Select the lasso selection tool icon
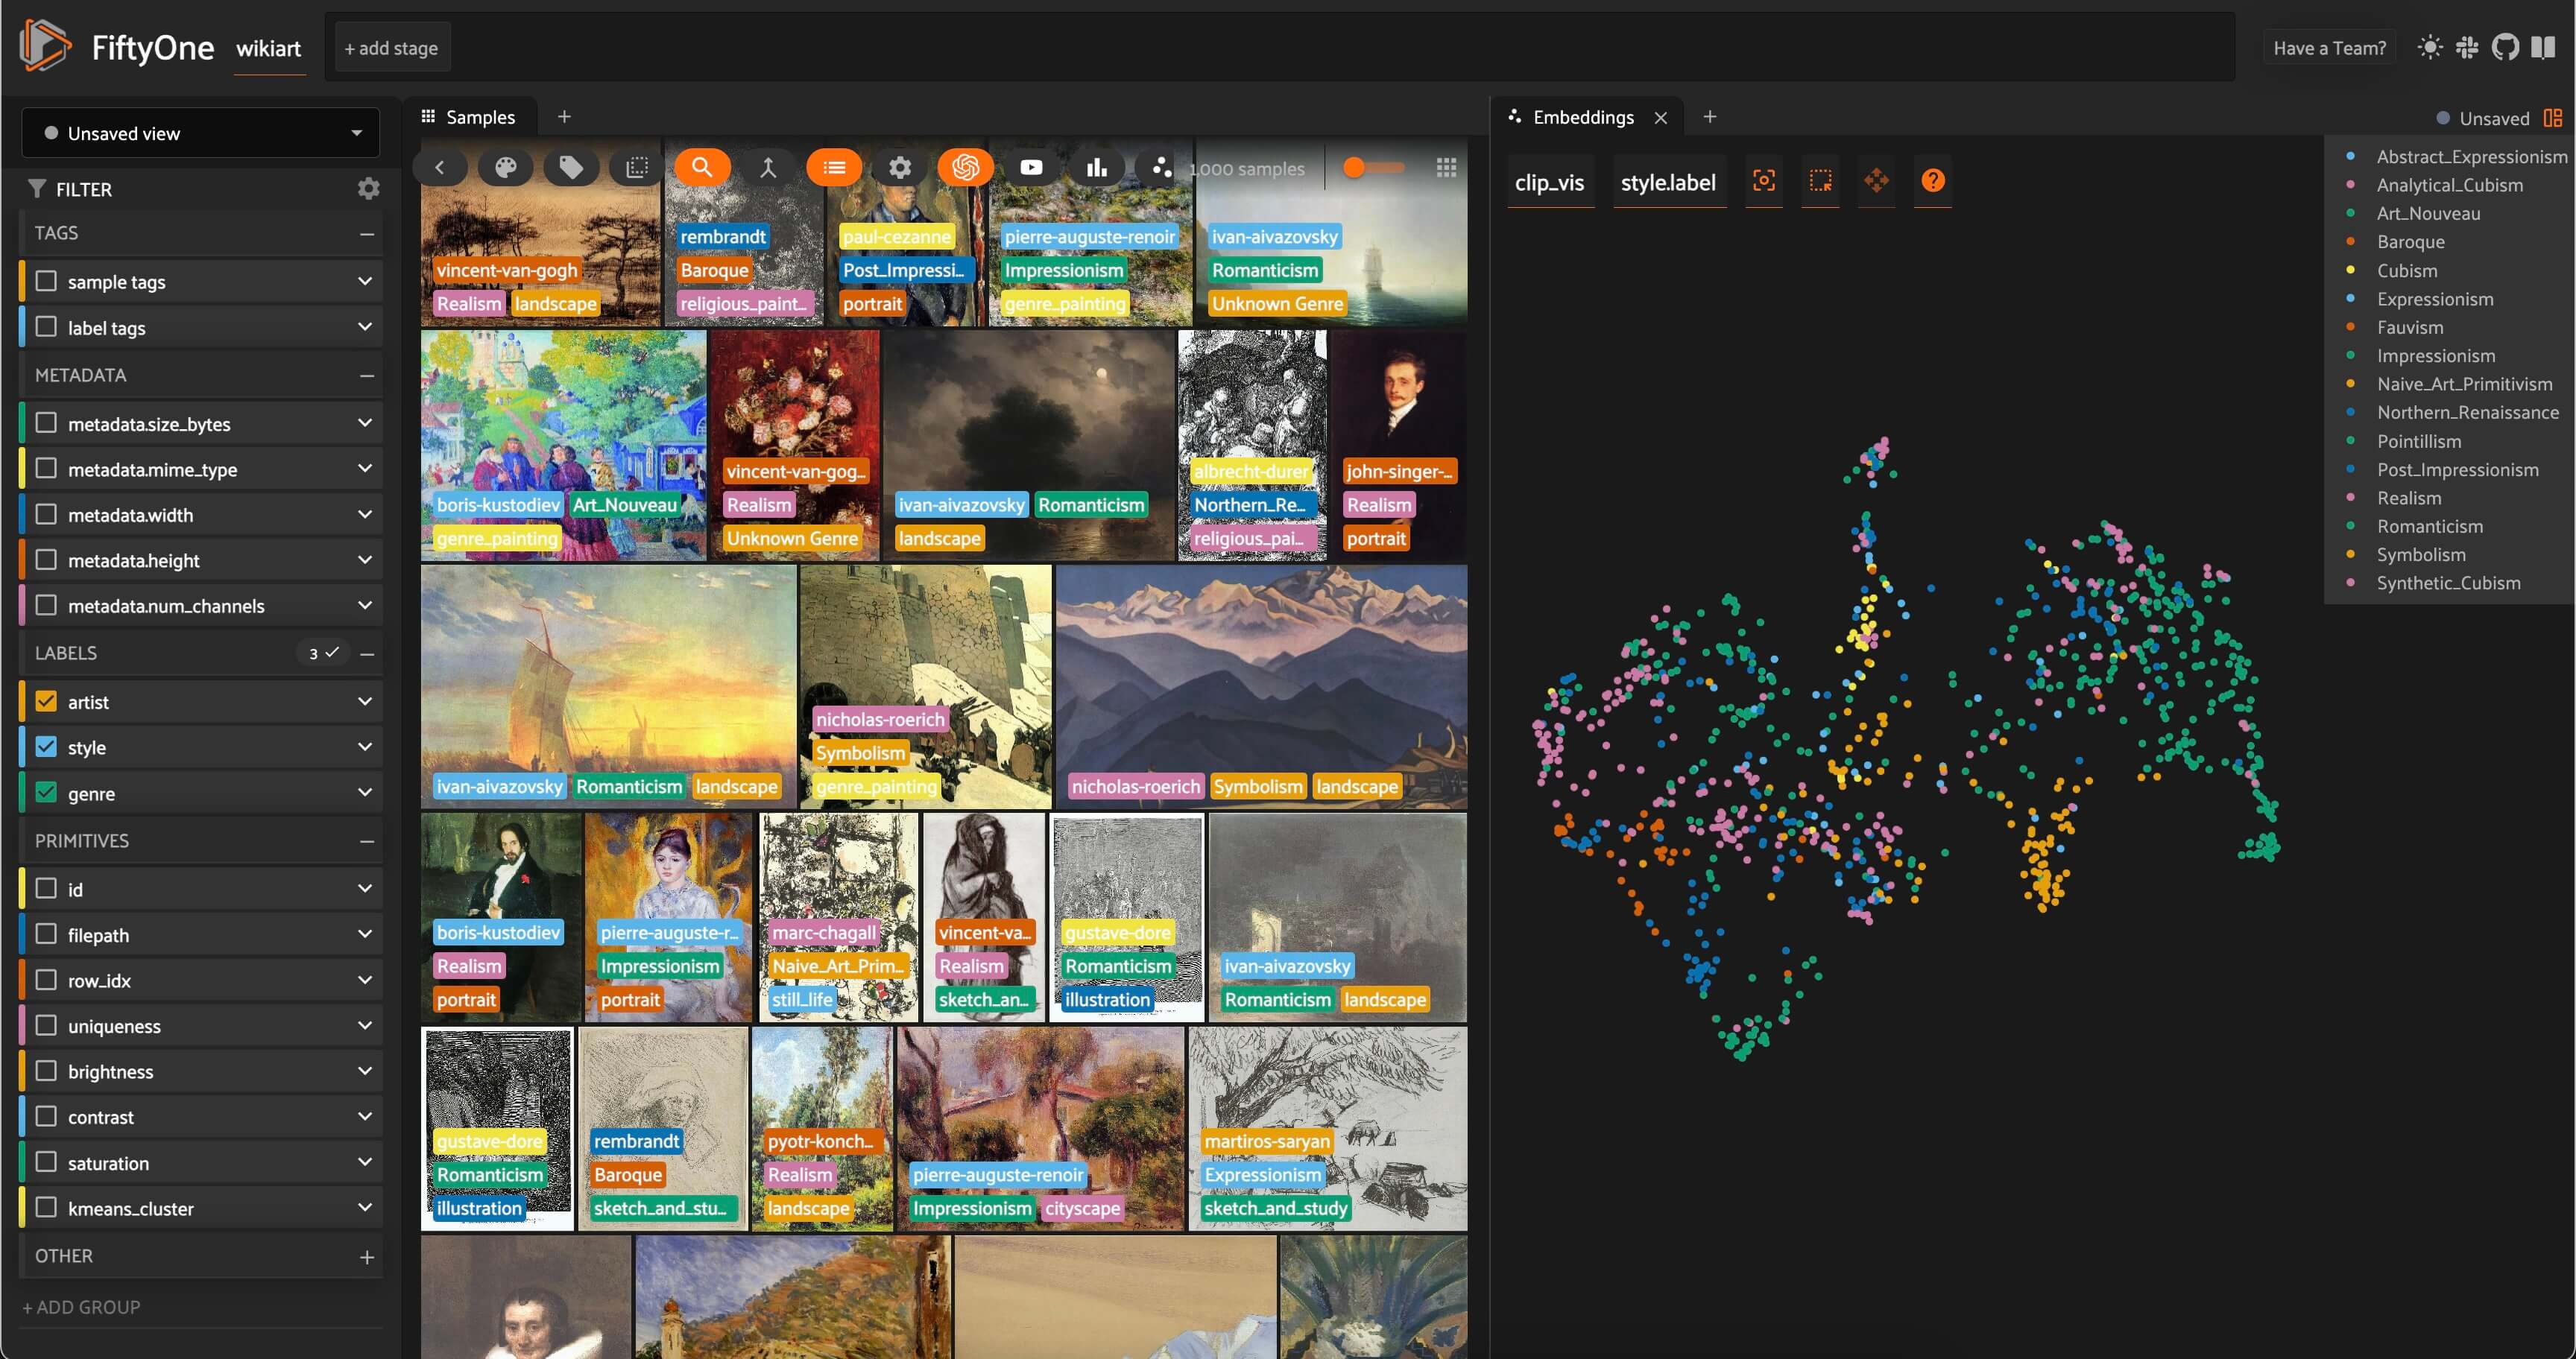Screen dimensions: 2576x1359 [x=1820, y=181]
